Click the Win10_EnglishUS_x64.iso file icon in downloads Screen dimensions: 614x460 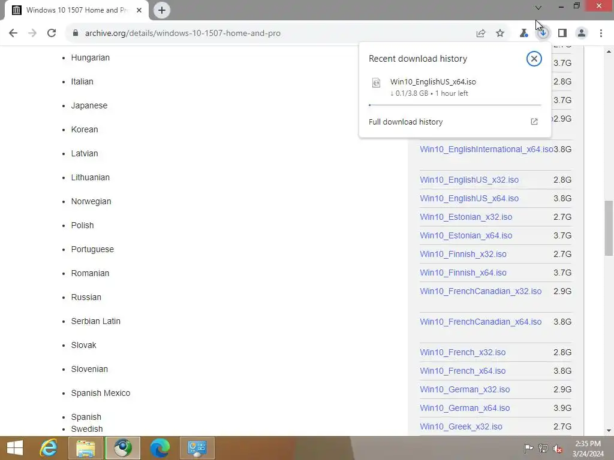point(377,83)
